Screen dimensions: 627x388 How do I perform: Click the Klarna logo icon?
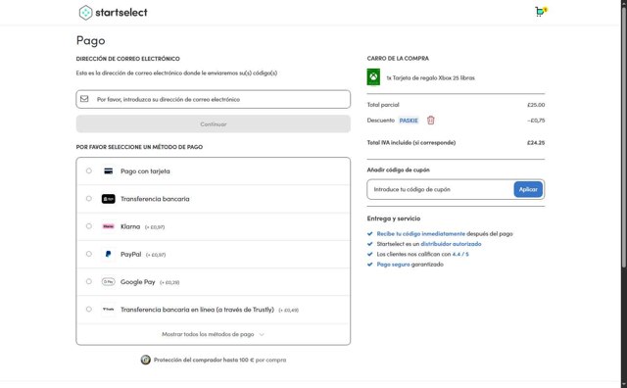click(x=108, y=226)
